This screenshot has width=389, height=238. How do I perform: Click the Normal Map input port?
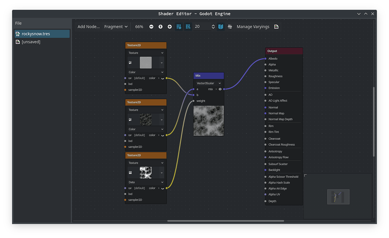tap(265, 113)
